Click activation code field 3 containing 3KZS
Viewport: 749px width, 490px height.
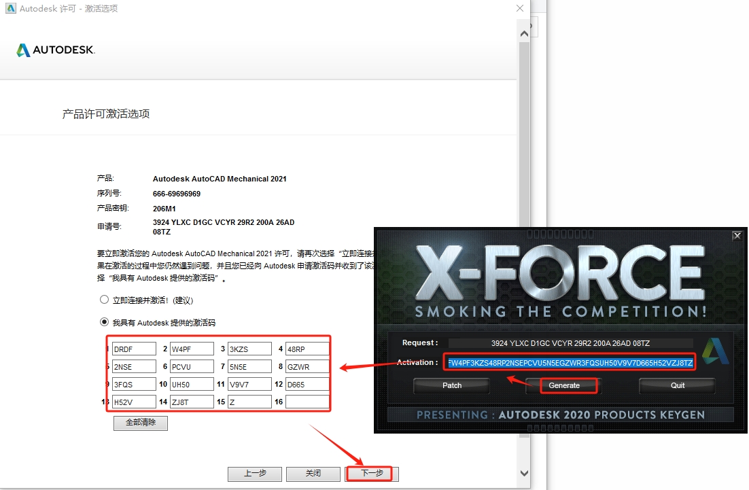250,349
